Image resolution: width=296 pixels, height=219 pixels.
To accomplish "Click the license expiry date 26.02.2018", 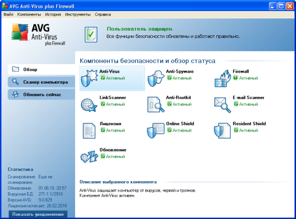I will click(57, 206).
